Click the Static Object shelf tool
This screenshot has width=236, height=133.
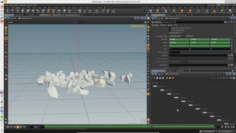[157, 11]
